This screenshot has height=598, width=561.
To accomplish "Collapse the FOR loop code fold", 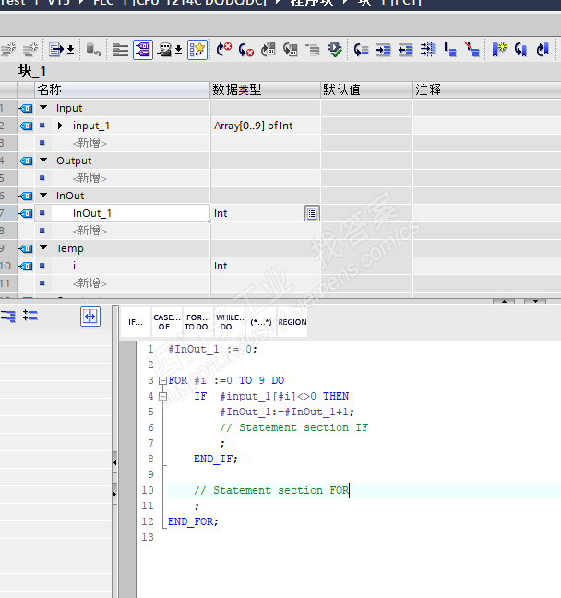I will (162, 381).
